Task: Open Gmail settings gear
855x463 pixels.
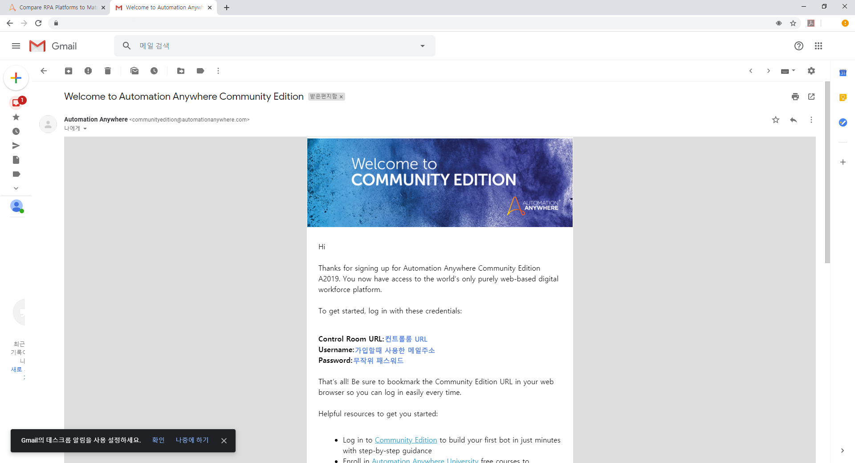Action: pyautogui.click(x=811, y=71)
